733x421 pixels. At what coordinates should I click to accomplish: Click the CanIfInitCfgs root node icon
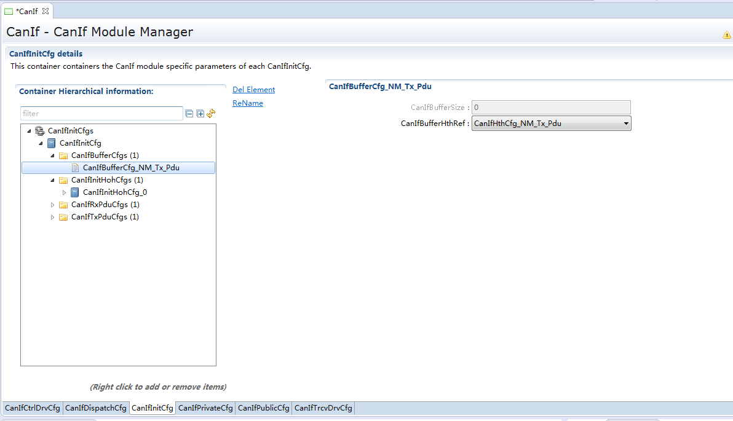[x=40, y=131]
